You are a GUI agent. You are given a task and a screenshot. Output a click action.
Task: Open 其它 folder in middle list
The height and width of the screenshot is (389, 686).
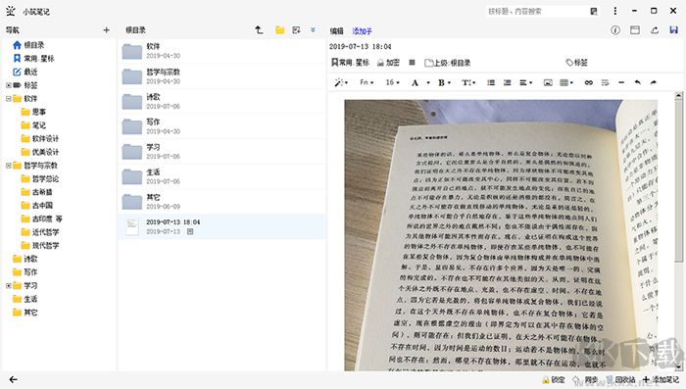click(x=221, y=201)
